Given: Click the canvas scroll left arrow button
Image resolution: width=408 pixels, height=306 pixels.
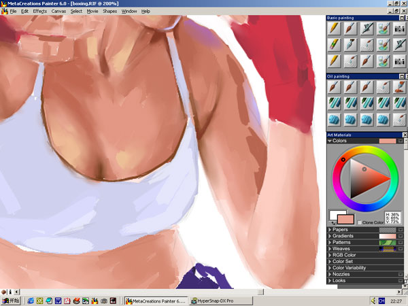Looking at the screenshot, I should 16,292.
